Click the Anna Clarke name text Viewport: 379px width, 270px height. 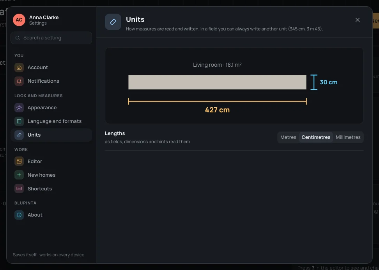tap(44, 18)
